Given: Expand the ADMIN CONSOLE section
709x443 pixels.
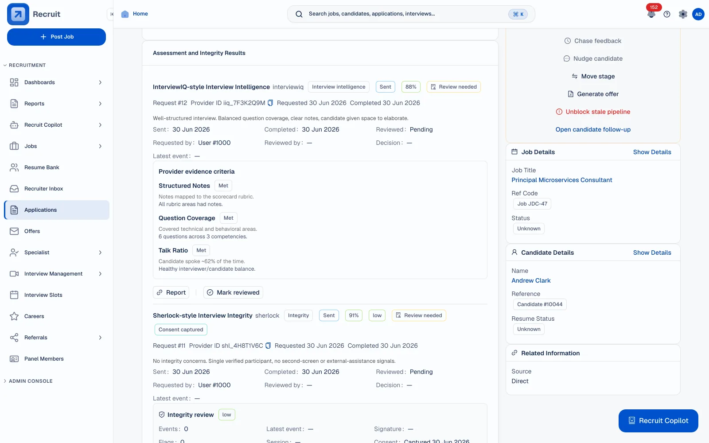Looking at the screenshot, I should point(28,381).
